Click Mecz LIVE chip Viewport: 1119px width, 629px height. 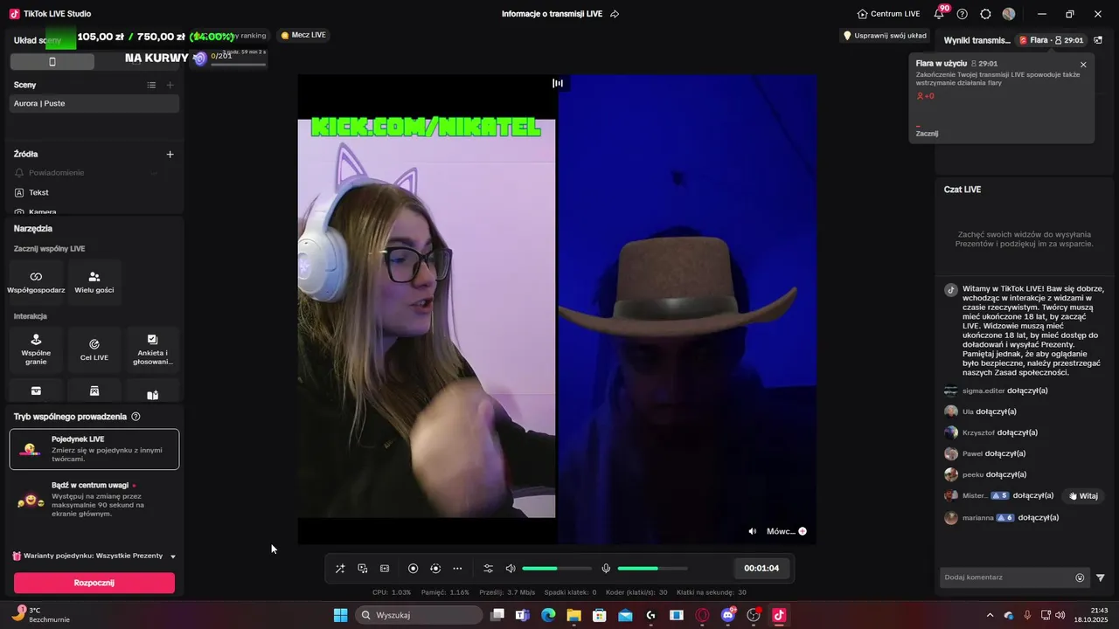(303, 35)
